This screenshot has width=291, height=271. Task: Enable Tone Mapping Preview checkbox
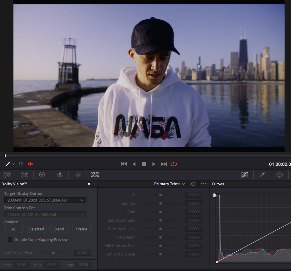(x=10, y=239)
